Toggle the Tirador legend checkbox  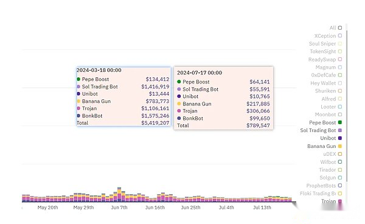[x=340, y=170]
